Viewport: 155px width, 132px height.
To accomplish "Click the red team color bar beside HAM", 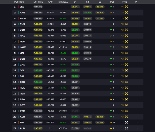I will 18,18.
